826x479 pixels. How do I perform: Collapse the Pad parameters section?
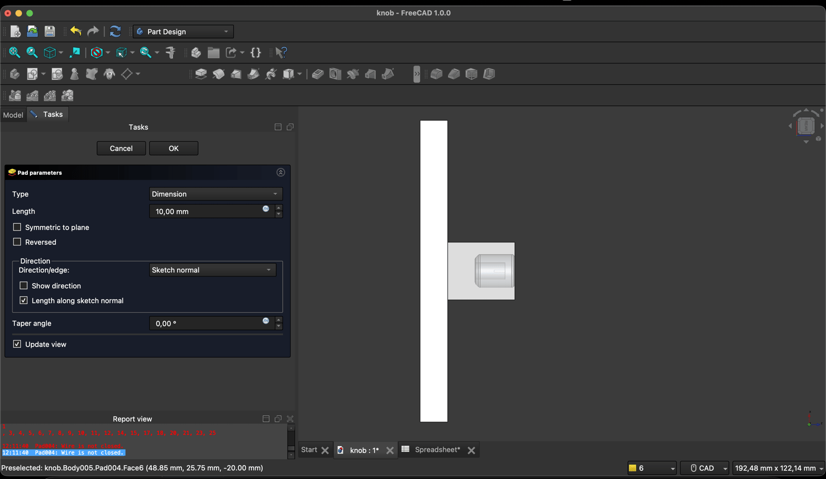[281, 173]
